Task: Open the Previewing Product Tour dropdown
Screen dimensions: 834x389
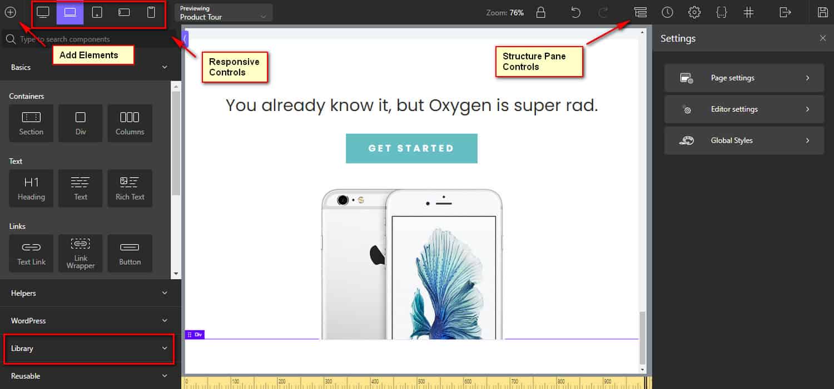Action: click(224, 13)
